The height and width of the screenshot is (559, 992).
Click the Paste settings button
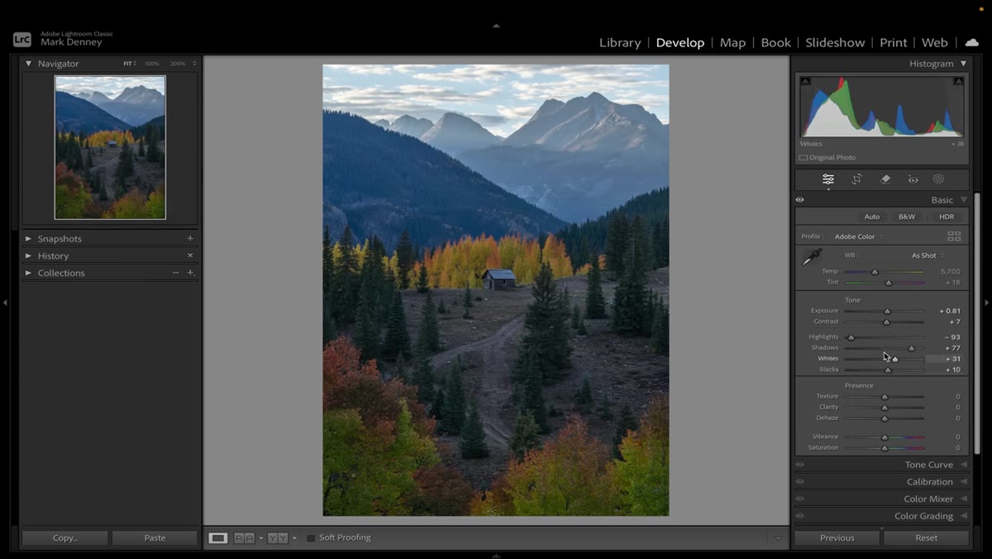coord(155,537)
